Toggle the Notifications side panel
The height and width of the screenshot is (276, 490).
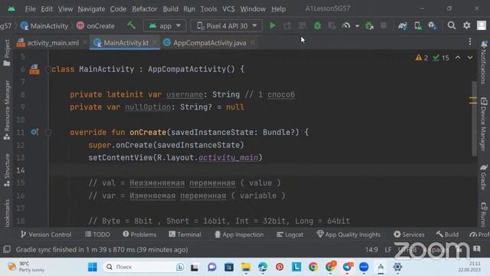(484, 62)
